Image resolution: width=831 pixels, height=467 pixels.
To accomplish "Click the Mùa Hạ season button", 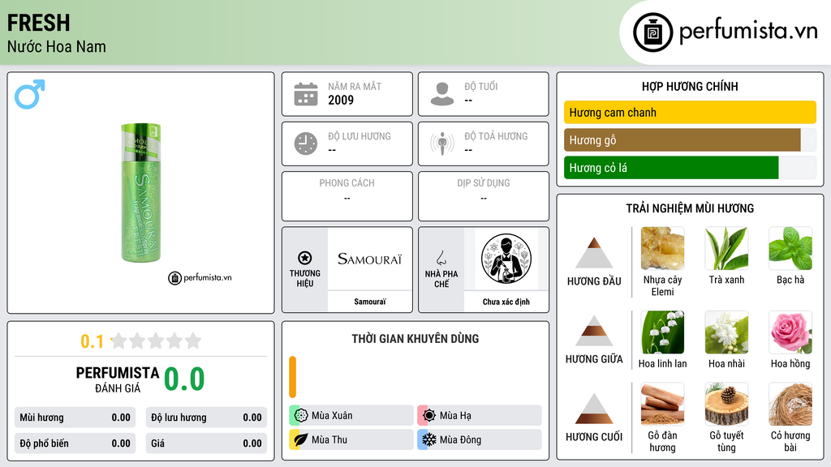I will [x=480, y=416].
